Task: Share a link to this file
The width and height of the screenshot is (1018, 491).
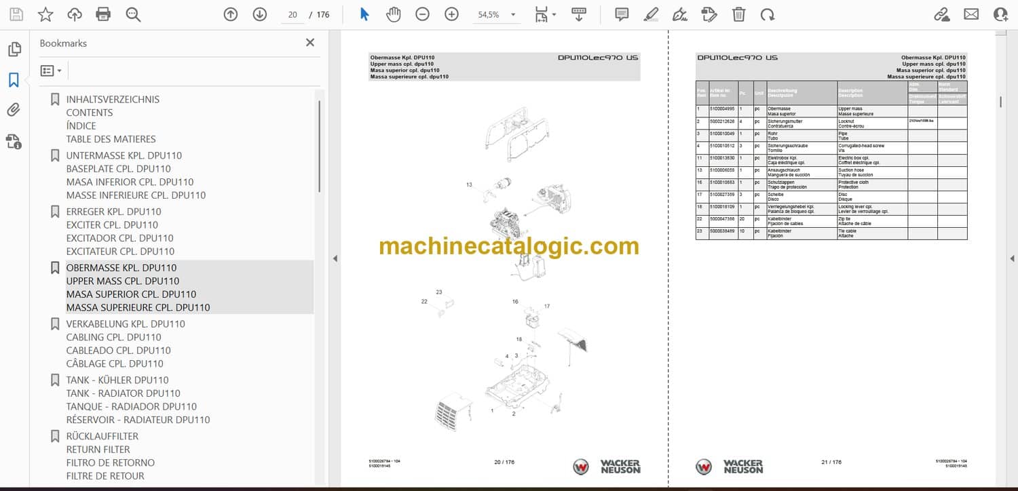Action: pos(942,14)
